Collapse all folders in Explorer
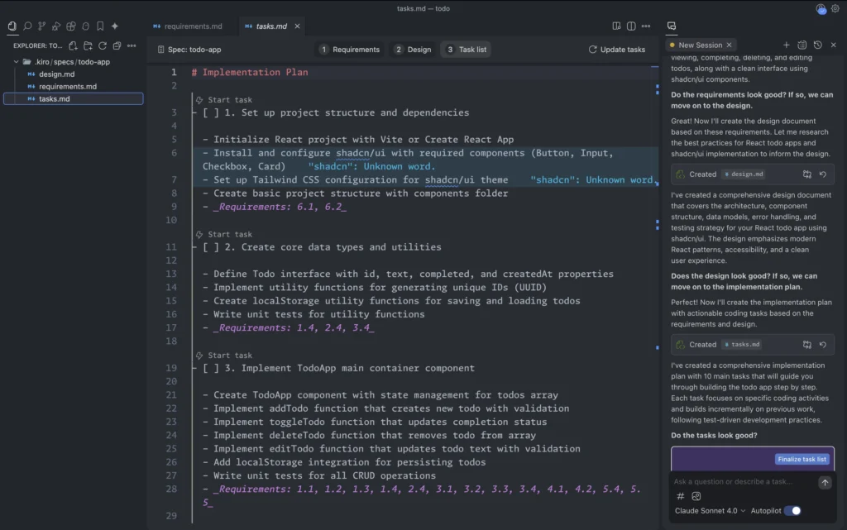 coord(117,45)
